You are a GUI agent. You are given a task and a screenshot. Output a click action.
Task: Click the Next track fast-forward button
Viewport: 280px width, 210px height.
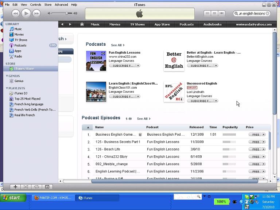pyautogui.click(x=36, y=13)
